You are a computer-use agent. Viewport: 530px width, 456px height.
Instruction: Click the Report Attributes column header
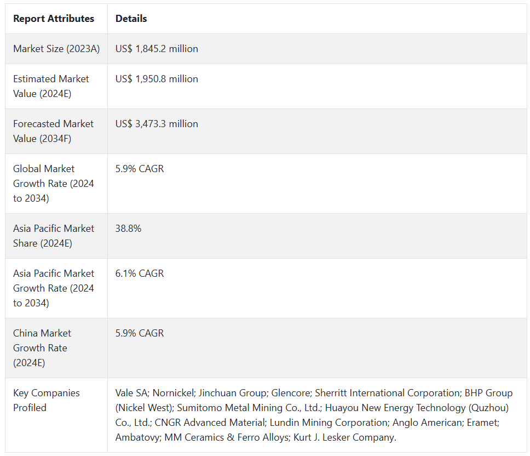(x=54, y=19)
